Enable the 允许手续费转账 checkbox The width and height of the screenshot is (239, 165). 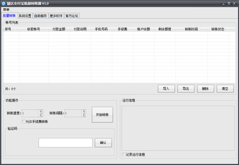click(24, 121)
